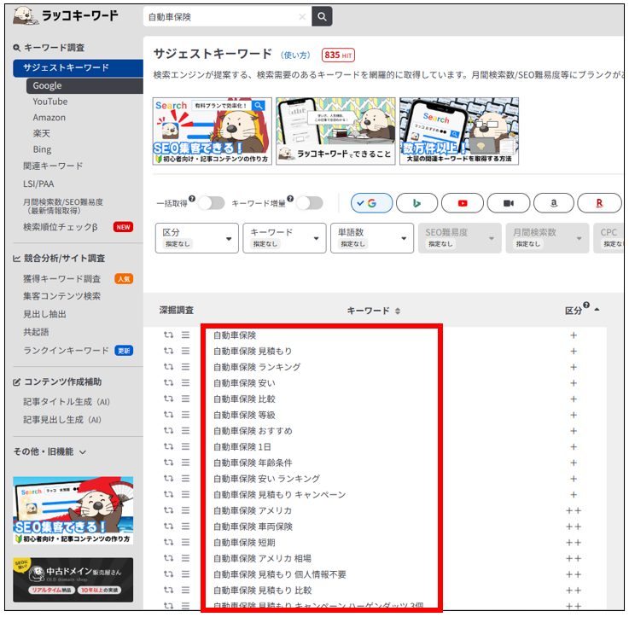Select the Rakuten R engine icon button
The width and height of the screenshot is (629, 617).
[x=599, y=203]
